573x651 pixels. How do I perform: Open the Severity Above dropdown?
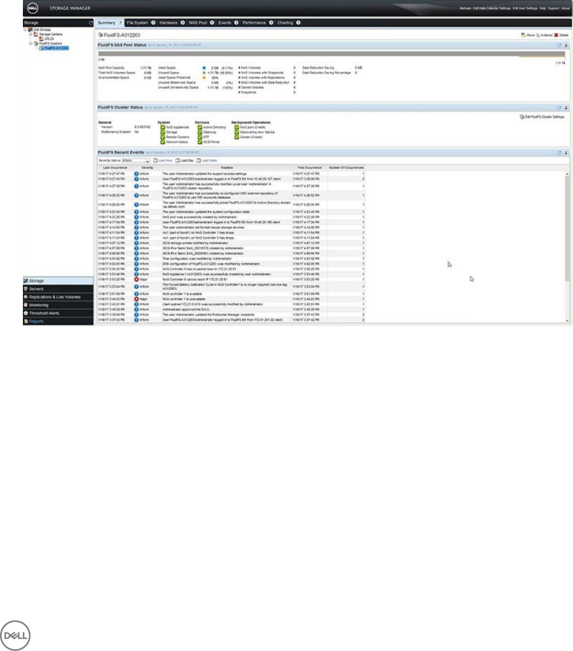click(135, 160)
